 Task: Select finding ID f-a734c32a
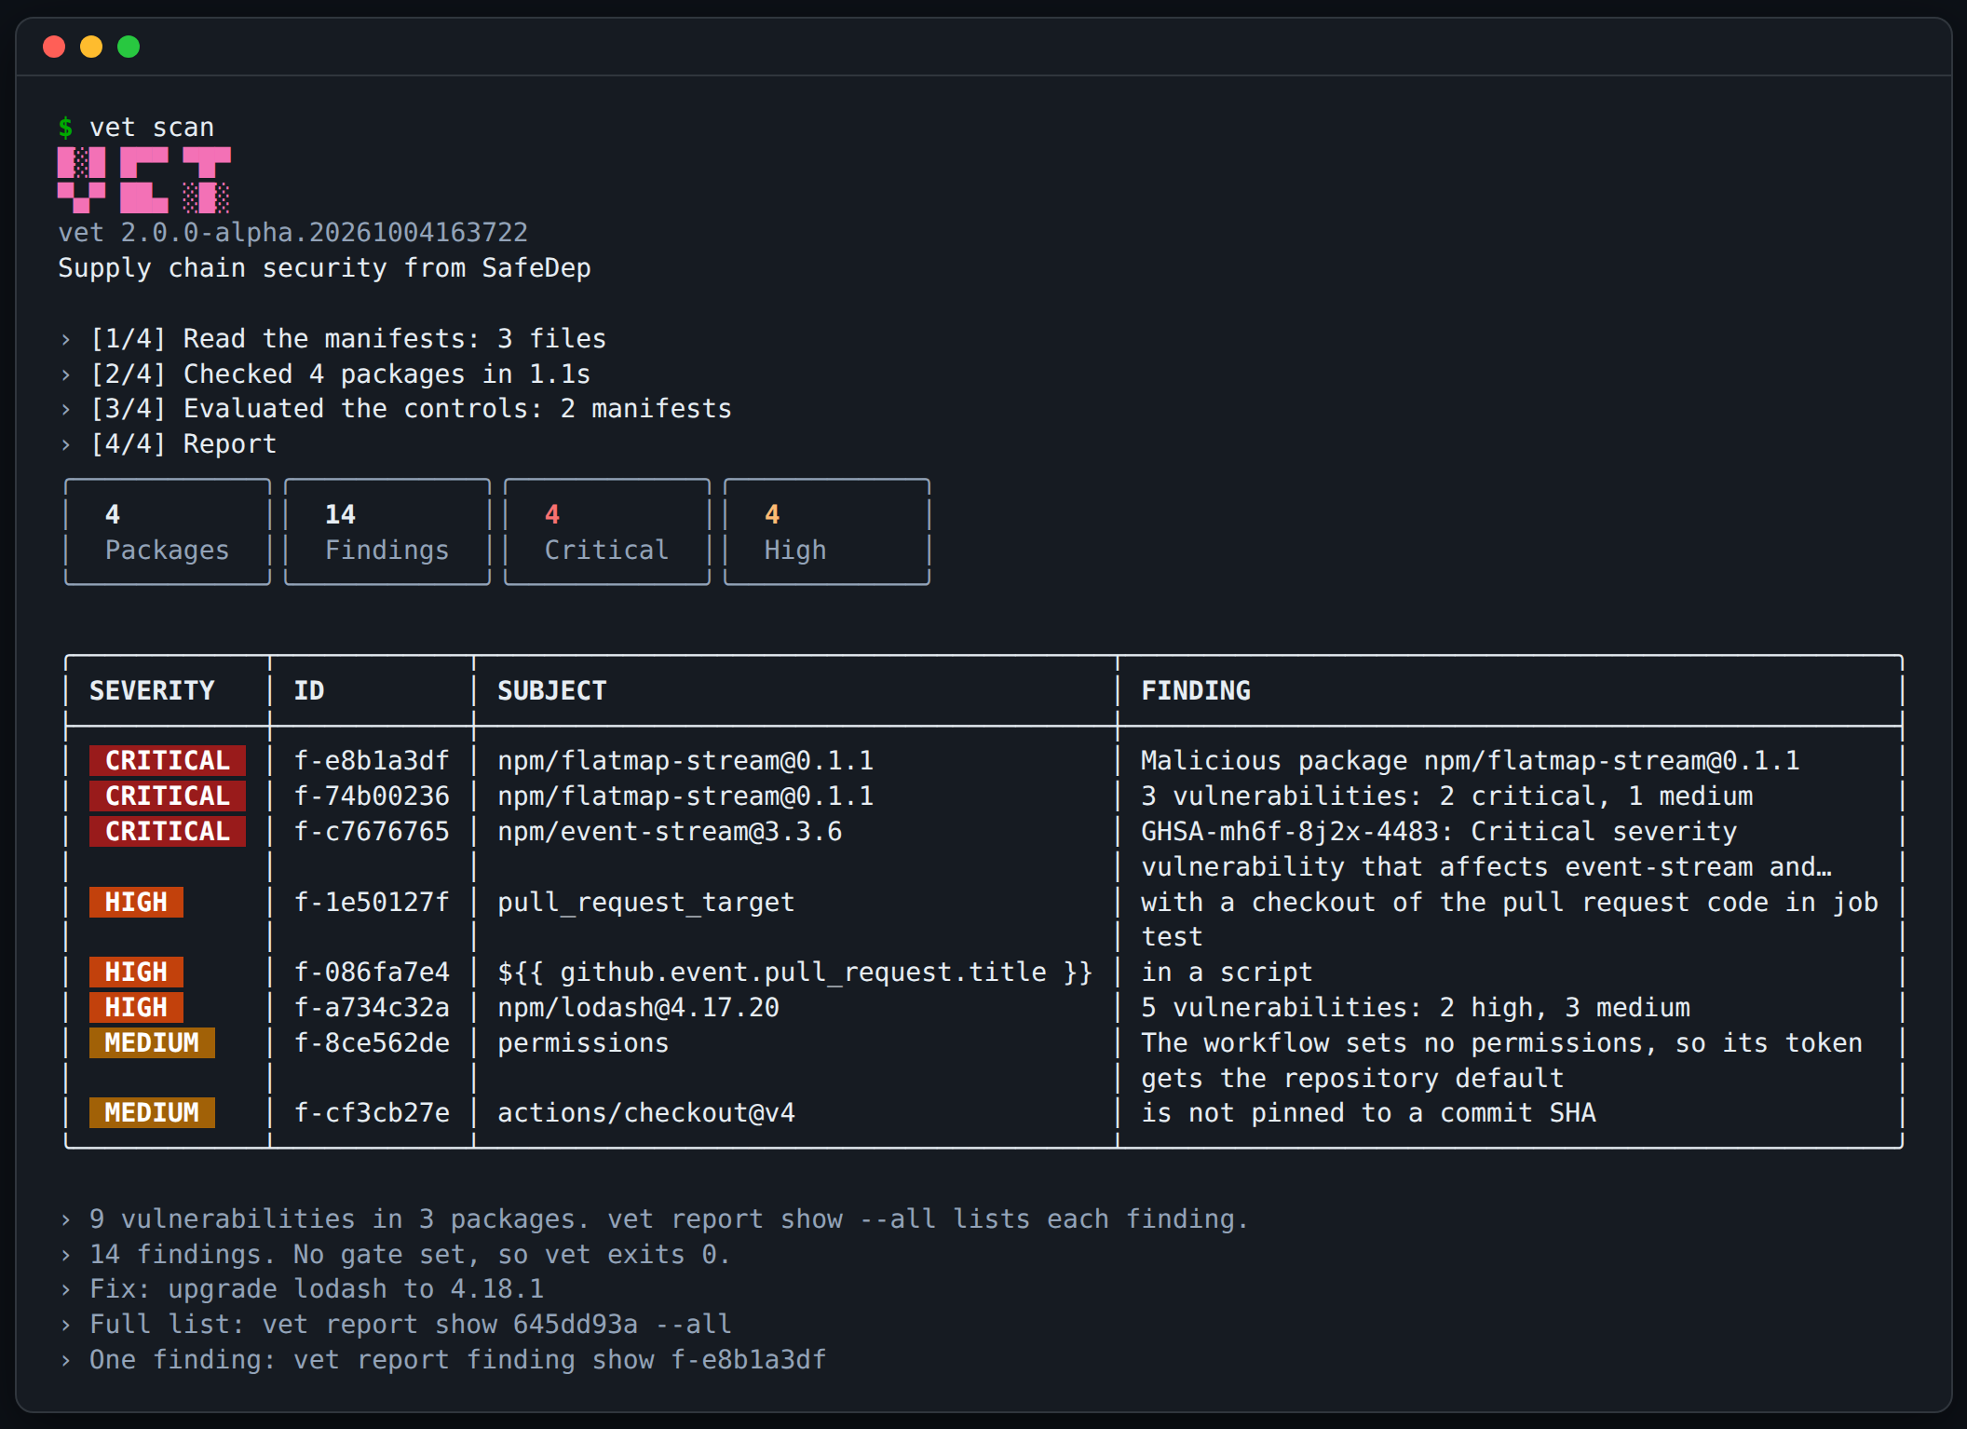[x=372, y=1007]
